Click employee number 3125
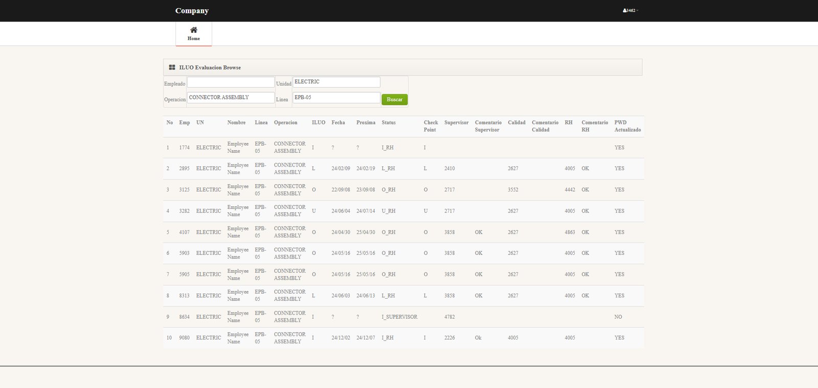This screenshot has width=818, height=388. pos(184,190)
